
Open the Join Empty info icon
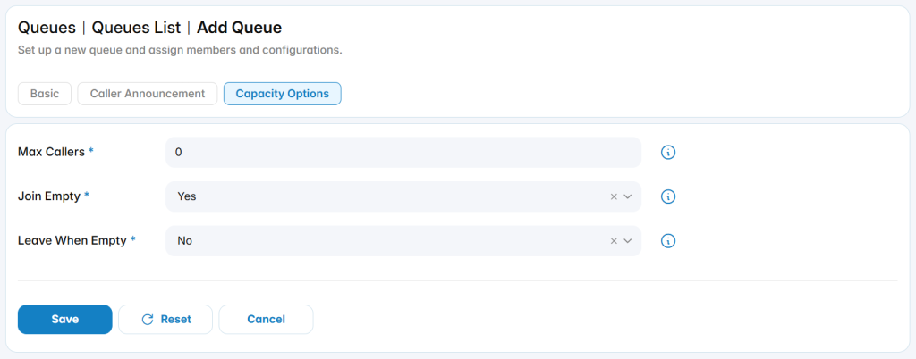coord(667,197)
